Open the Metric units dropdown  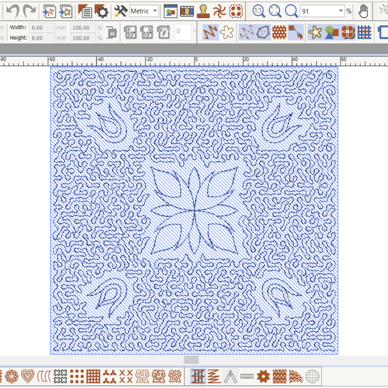click(144, 11)
